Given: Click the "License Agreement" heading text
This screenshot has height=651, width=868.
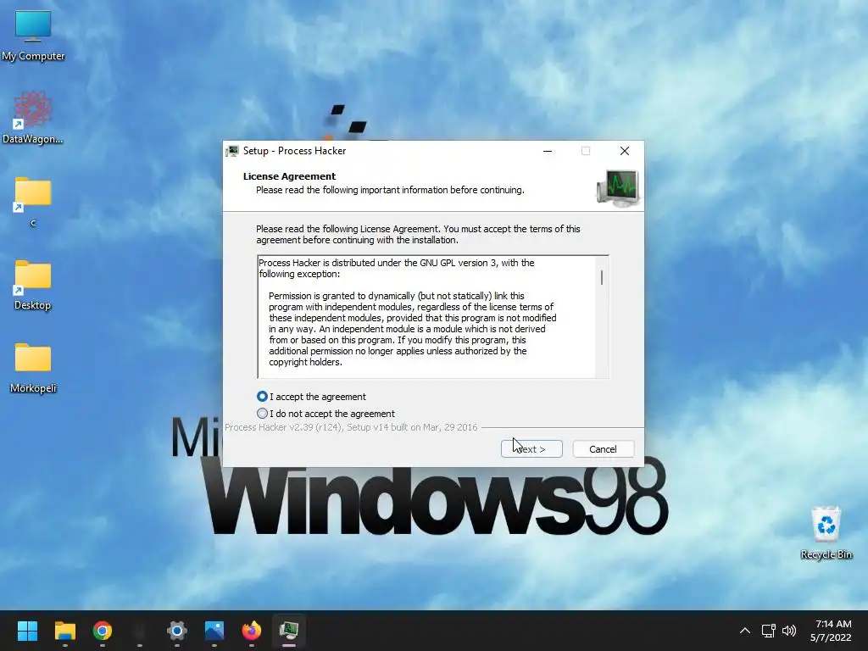Looking at the screenshot, I should pos(290,176).
